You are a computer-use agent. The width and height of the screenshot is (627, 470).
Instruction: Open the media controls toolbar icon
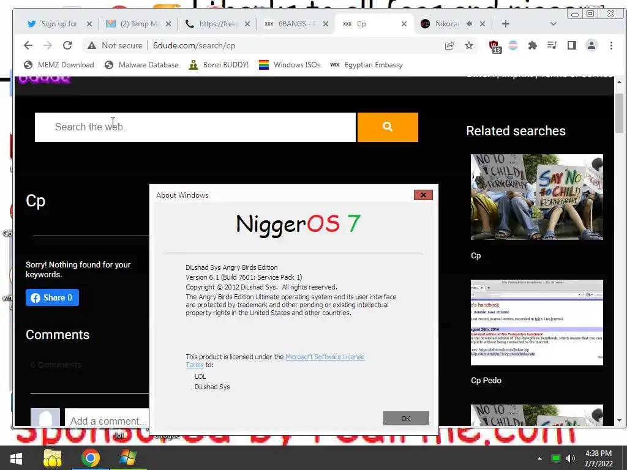(x=552, y=45)
